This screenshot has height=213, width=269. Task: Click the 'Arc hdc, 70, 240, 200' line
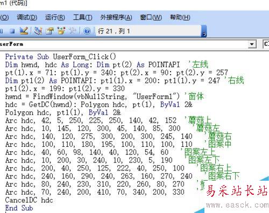tap(95, 192)
